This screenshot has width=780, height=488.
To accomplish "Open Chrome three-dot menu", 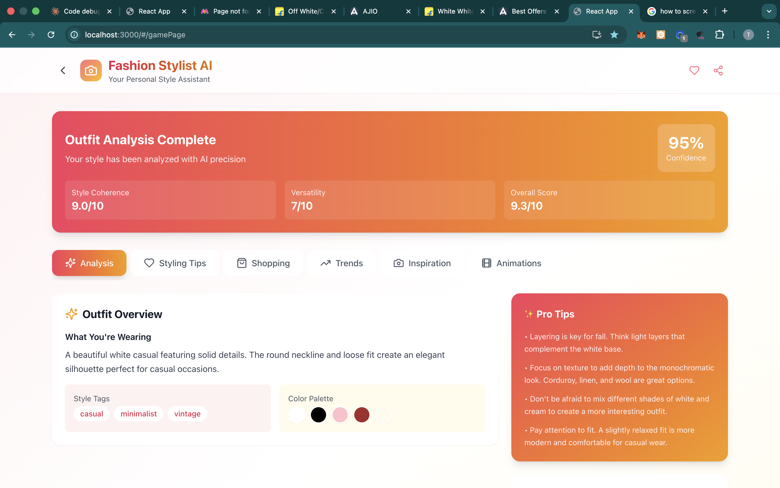I will 768,34.
